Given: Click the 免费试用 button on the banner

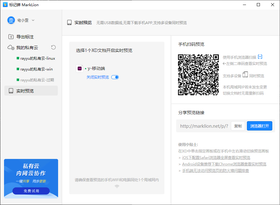Looking at the screenshot, I should click(x=31, y=191).
